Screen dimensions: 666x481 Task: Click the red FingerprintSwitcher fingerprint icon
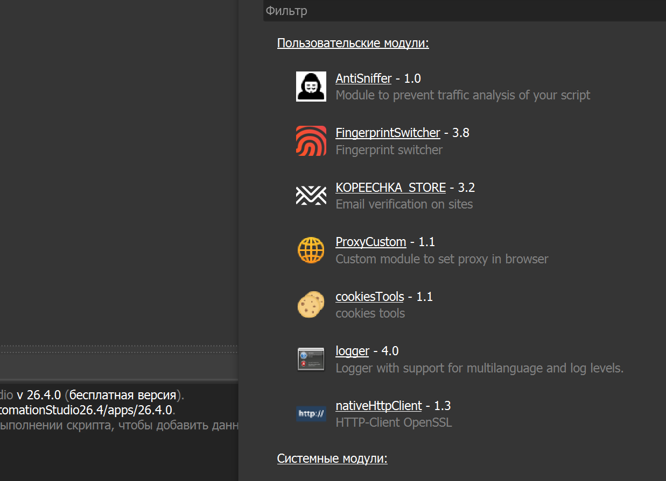click(x=311, y=141)
